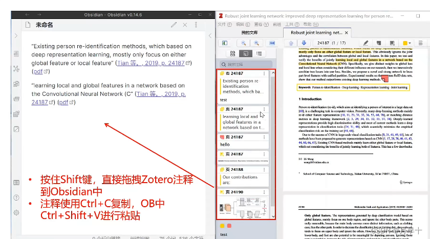430x239 pixels.
Task: Collapse Obsidian's right sidebar chevron
Action: (210, 36)
